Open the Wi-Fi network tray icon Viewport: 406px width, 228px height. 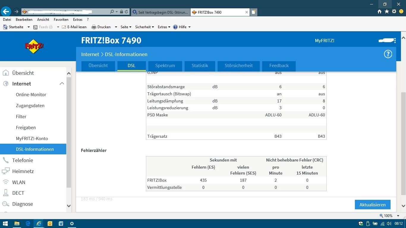click(383, 224)
